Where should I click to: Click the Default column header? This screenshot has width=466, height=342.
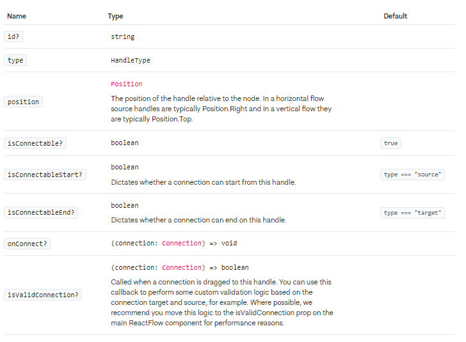(395, 16)
